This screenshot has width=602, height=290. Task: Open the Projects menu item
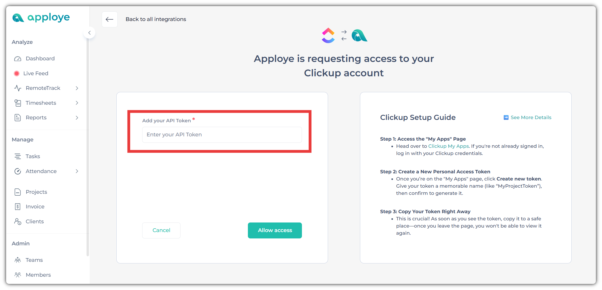(36, 192)
